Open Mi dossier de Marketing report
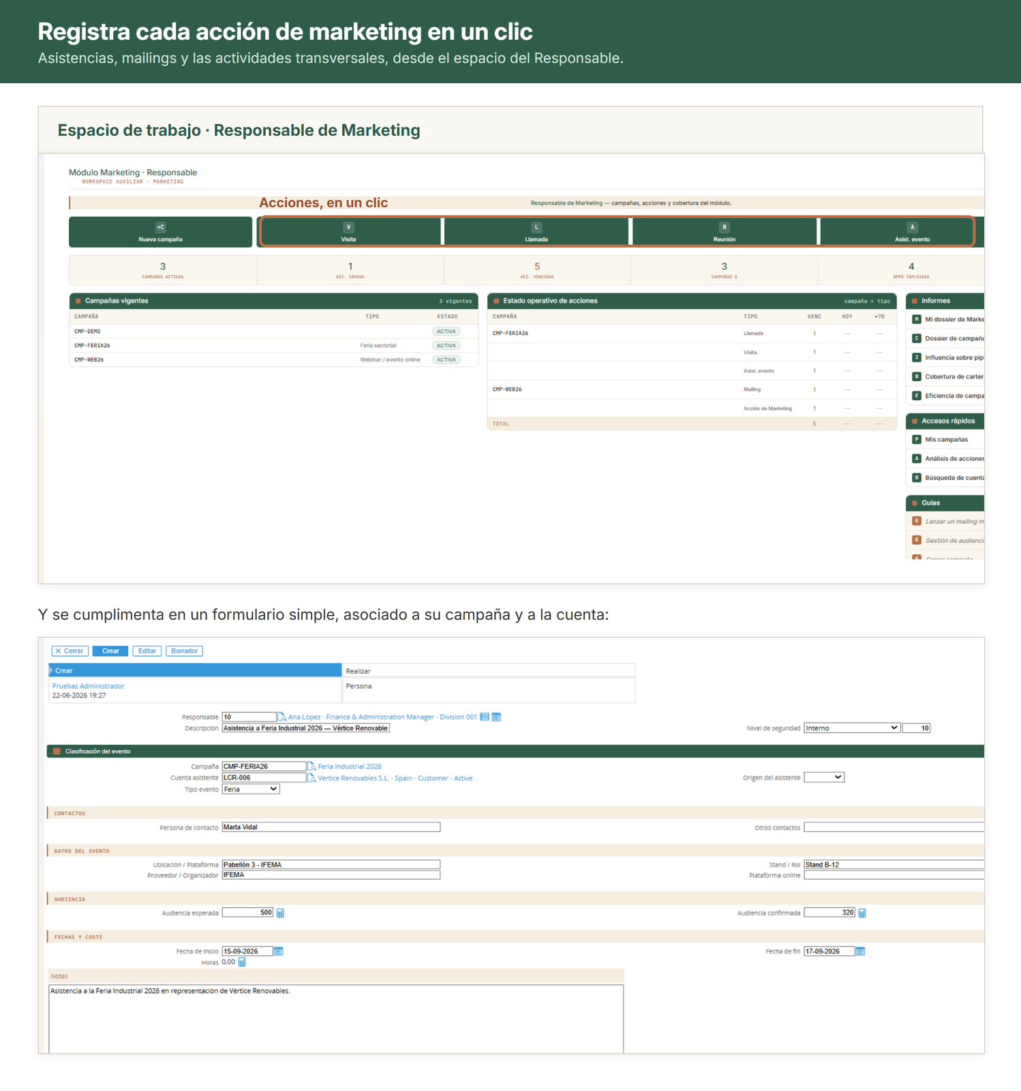Image resolution: width=1021 pixels, height=1091 pixels. pyautogui.click(x=948, y=319)
